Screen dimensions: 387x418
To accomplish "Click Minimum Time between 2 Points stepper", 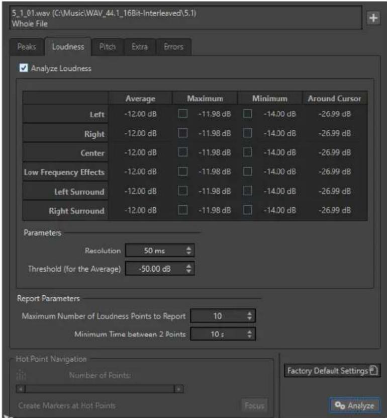I will [x=249, y=334].
